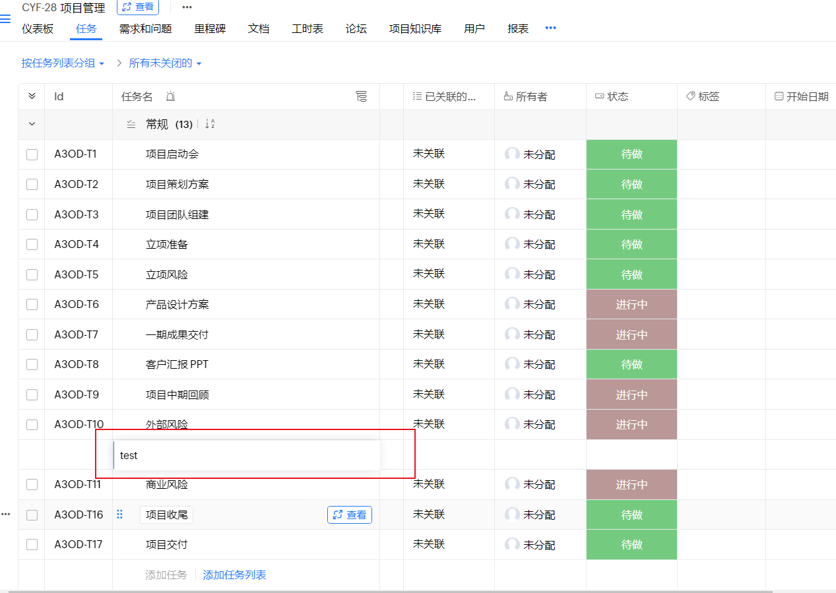The height and width of the screenshot is (593, 836).
Task: Switch to the 工时表 tab
Action: click(x=307, y=28)
